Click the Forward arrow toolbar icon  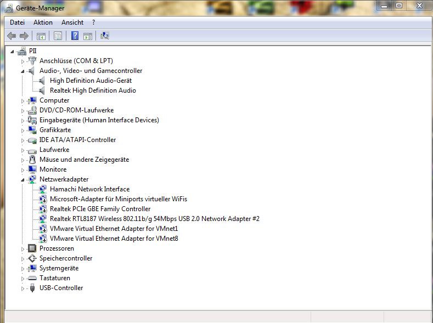(24, 36)
